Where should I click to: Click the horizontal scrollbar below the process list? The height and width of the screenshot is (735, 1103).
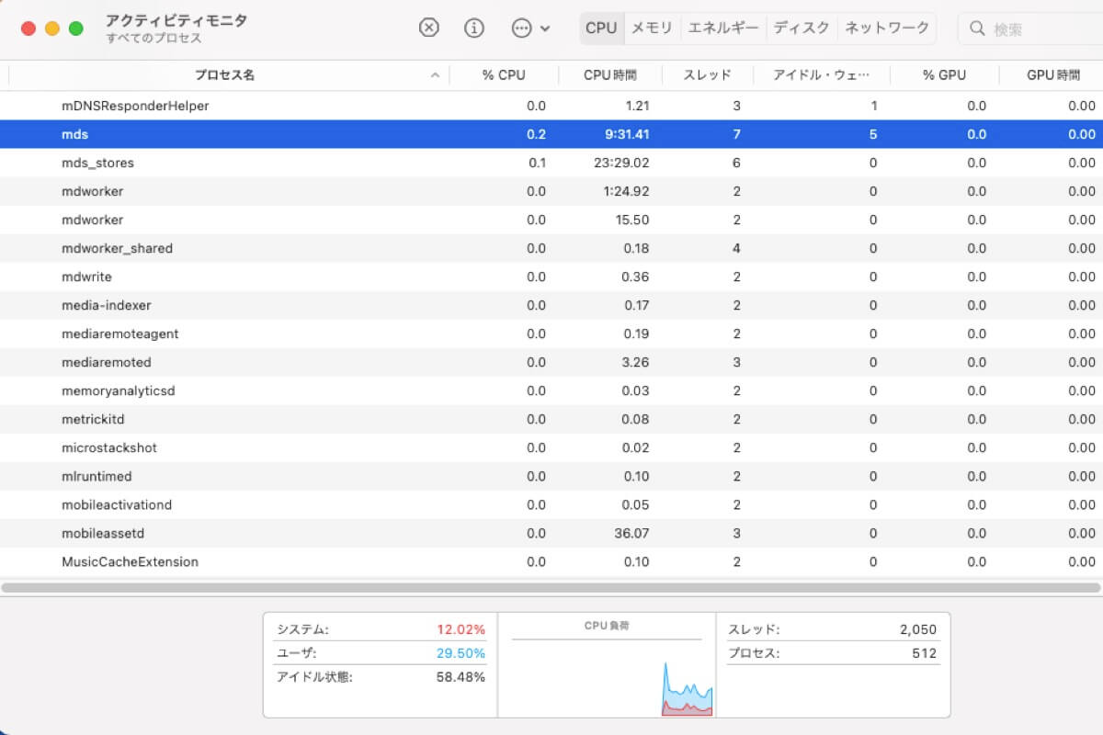coord(551,583)
